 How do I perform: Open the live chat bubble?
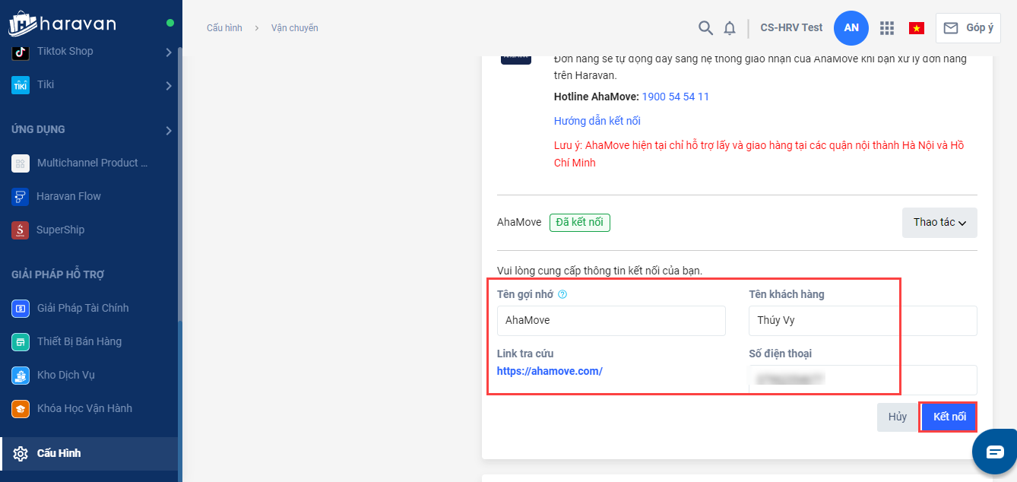(x=995, y=452)
